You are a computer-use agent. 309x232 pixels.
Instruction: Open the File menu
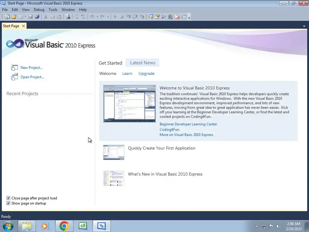[5, 9]
